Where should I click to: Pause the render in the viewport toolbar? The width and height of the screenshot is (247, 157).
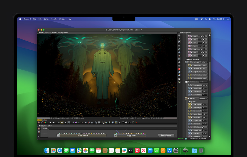[59, 122]
